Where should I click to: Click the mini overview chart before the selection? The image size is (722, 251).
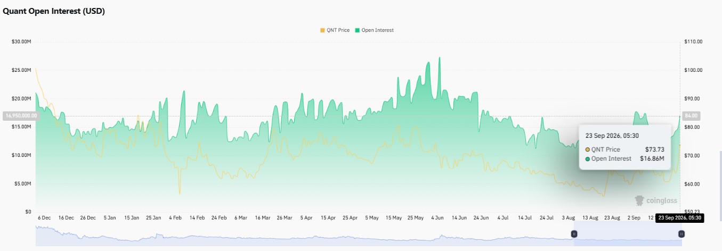pos(304,235)
